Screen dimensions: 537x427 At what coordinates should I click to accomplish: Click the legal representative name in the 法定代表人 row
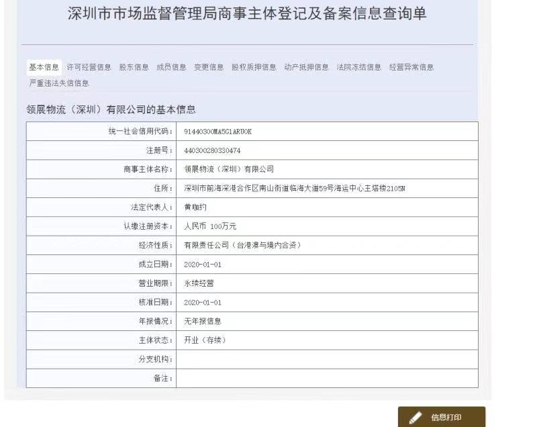(x=195, y=207)
